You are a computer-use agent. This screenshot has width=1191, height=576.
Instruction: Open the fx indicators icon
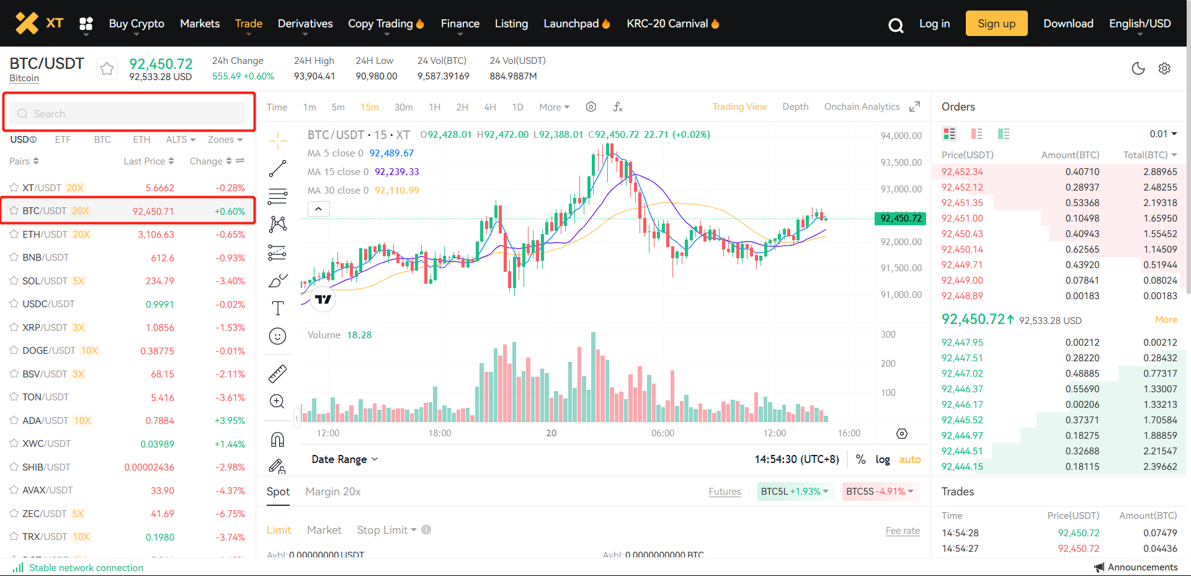[618, 107]
